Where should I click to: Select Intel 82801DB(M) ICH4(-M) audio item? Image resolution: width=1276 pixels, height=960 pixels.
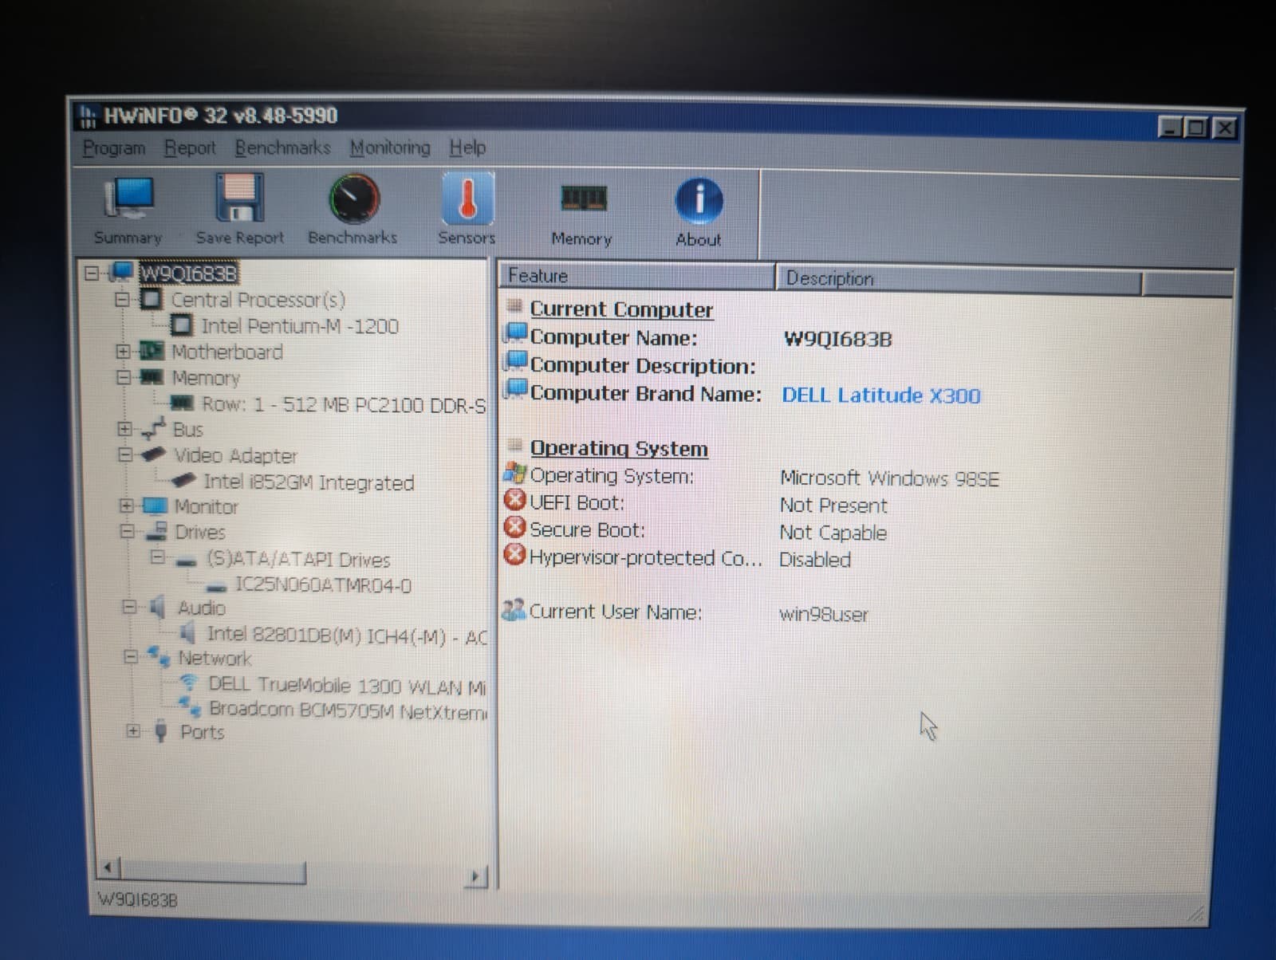tap(347, 635)
